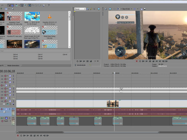187x140 pixels.
Task: Open the auto ripple dropdown arrow
Action: [19, 5]
